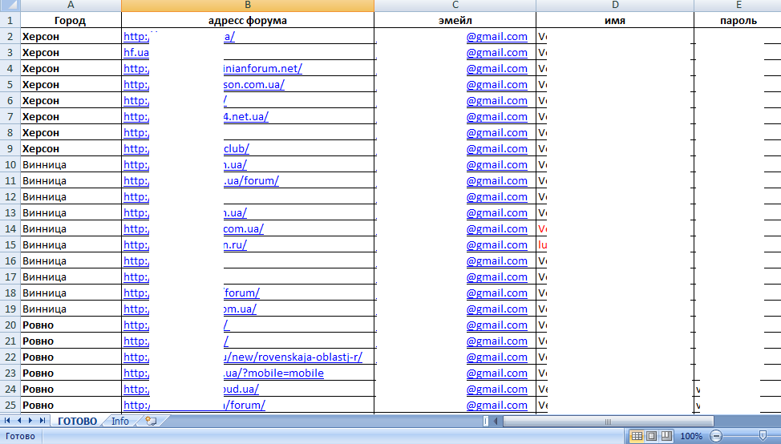Select the row 14 header

point(10,229)
